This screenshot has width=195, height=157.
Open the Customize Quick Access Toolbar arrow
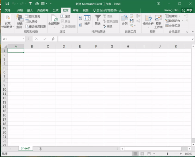51,4
